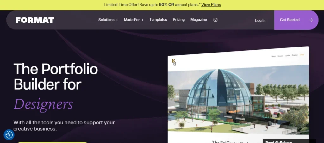Open the Templates page
Viewport: 324px width, 143px height.
(x=158, y=19)
